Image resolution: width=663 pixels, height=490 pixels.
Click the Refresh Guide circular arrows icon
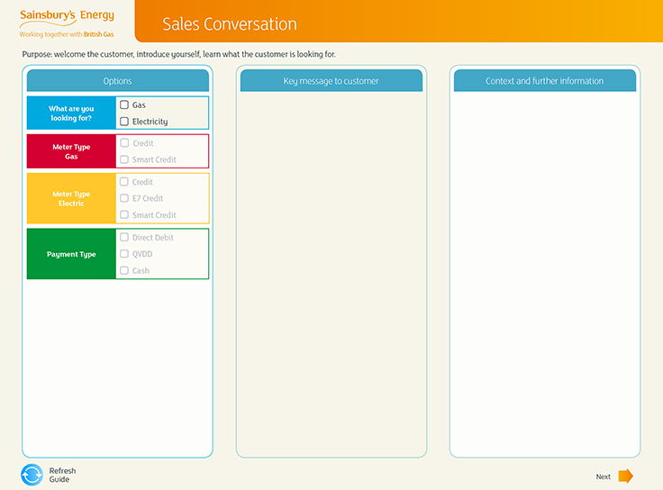pyautogui.click(x=32, y=475)
